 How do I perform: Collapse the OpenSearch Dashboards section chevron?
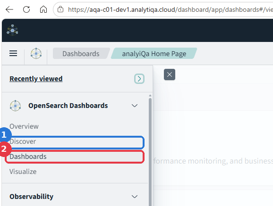click(x=135, y=106)
